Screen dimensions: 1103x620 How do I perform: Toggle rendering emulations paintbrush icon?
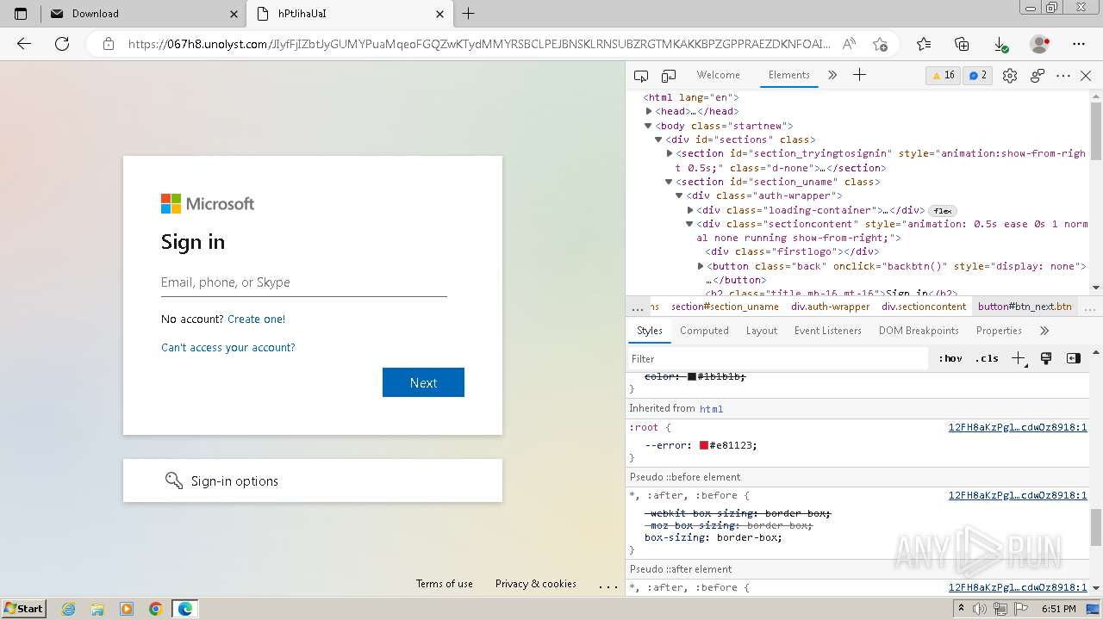click(1046, 358)
